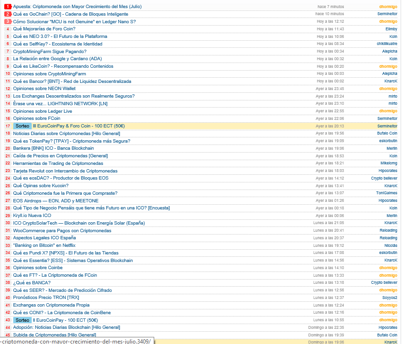This screenshot has height=344, width=403.
Task: Open 'Bankera [BNK] ICO - Banca Blockchain'
Action: pos(53,148)
